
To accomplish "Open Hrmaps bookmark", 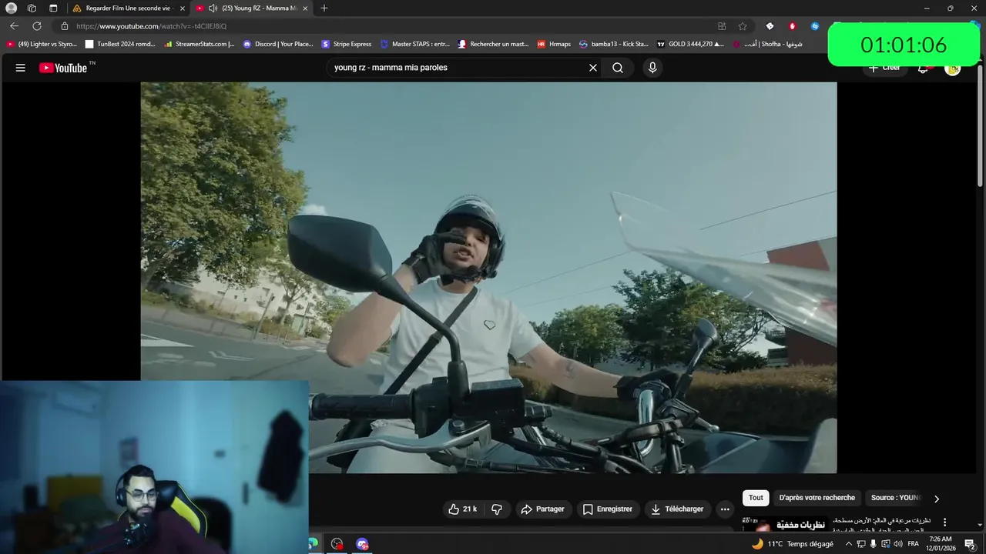I will 555,44.
